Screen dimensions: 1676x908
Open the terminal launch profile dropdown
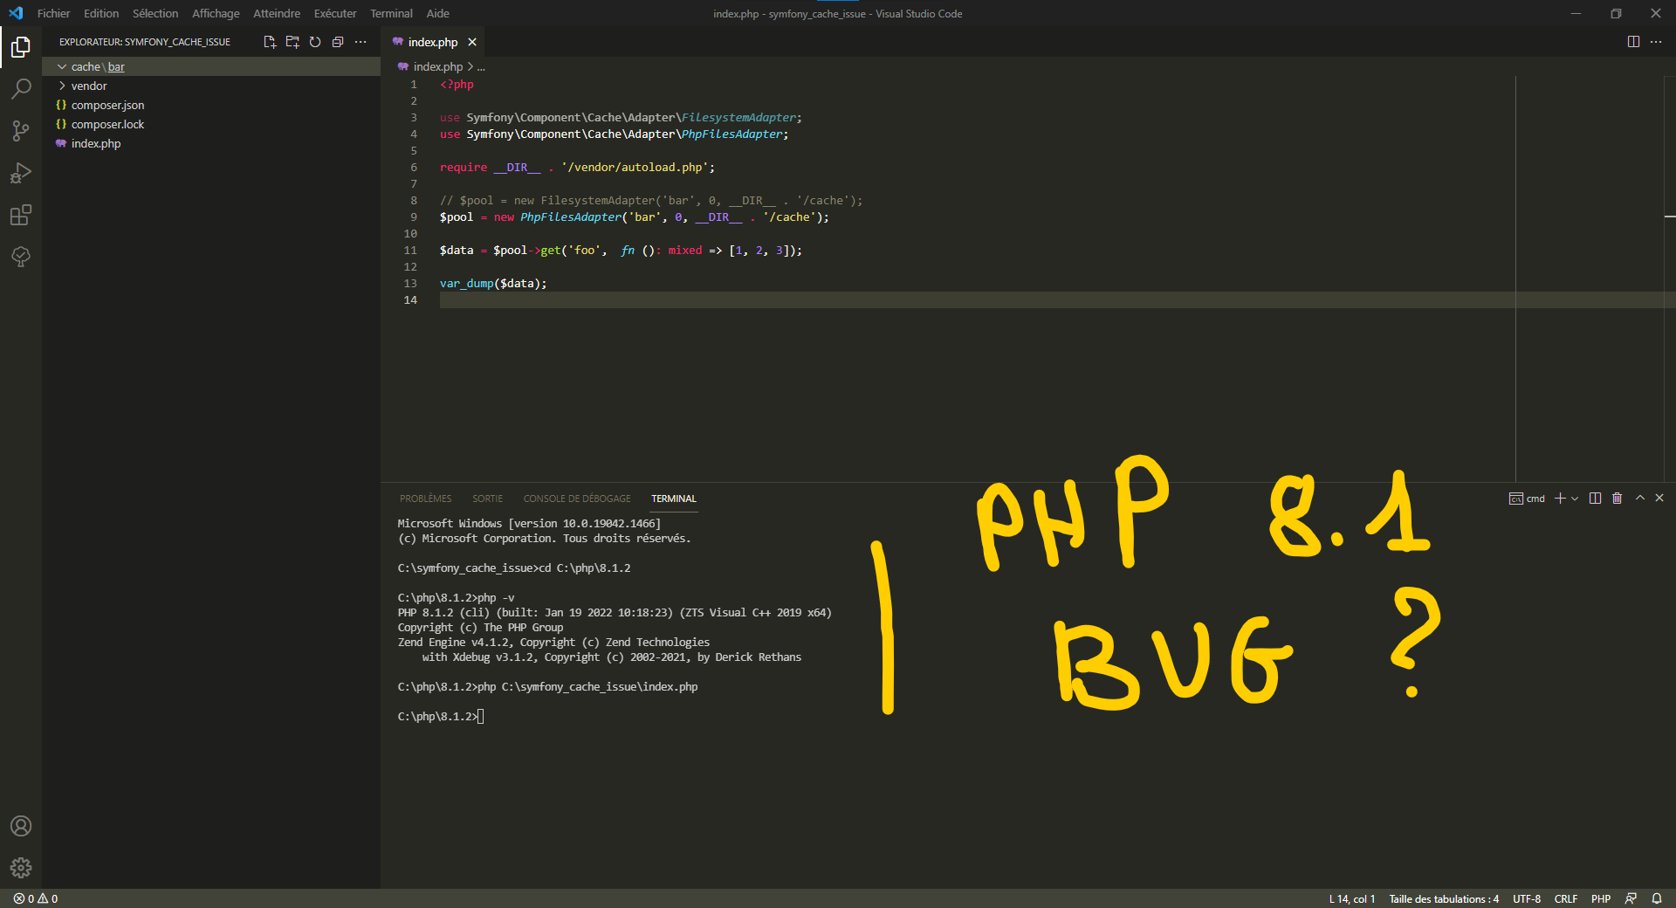tap(1575, 499)
